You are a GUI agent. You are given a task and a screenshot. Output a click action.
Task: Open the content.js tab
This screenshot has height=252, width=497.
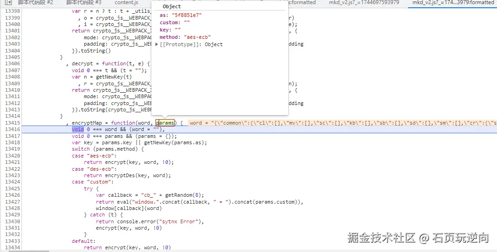(x=126, y=3)
